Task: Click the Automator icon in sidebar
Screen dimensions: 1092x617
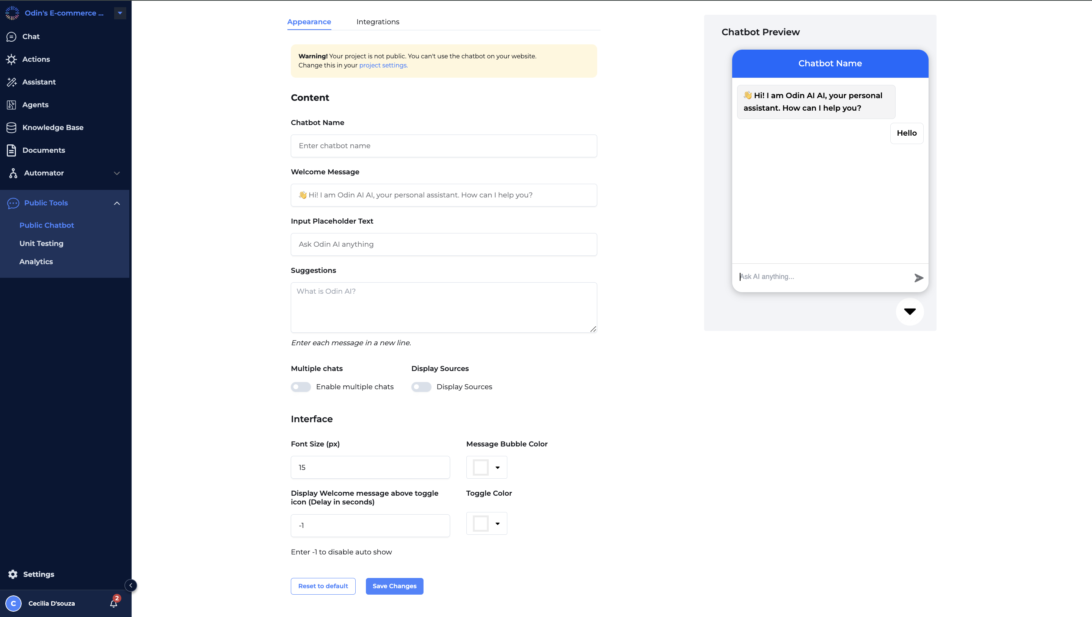Action: [x=12, y=173]
